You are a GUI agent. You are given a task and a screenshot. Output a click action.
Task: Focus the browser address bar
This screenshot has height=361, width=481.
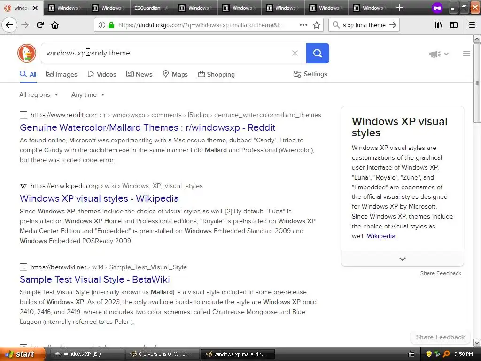(x=199, y=25)
